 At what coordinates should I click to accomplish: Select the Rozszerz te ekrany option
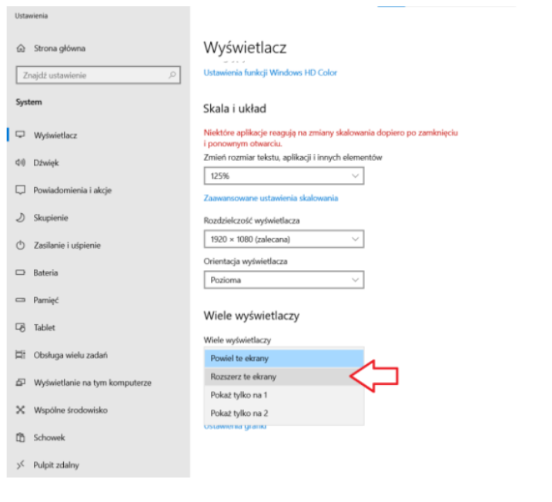pyautogui.click(x=284, y=376)
